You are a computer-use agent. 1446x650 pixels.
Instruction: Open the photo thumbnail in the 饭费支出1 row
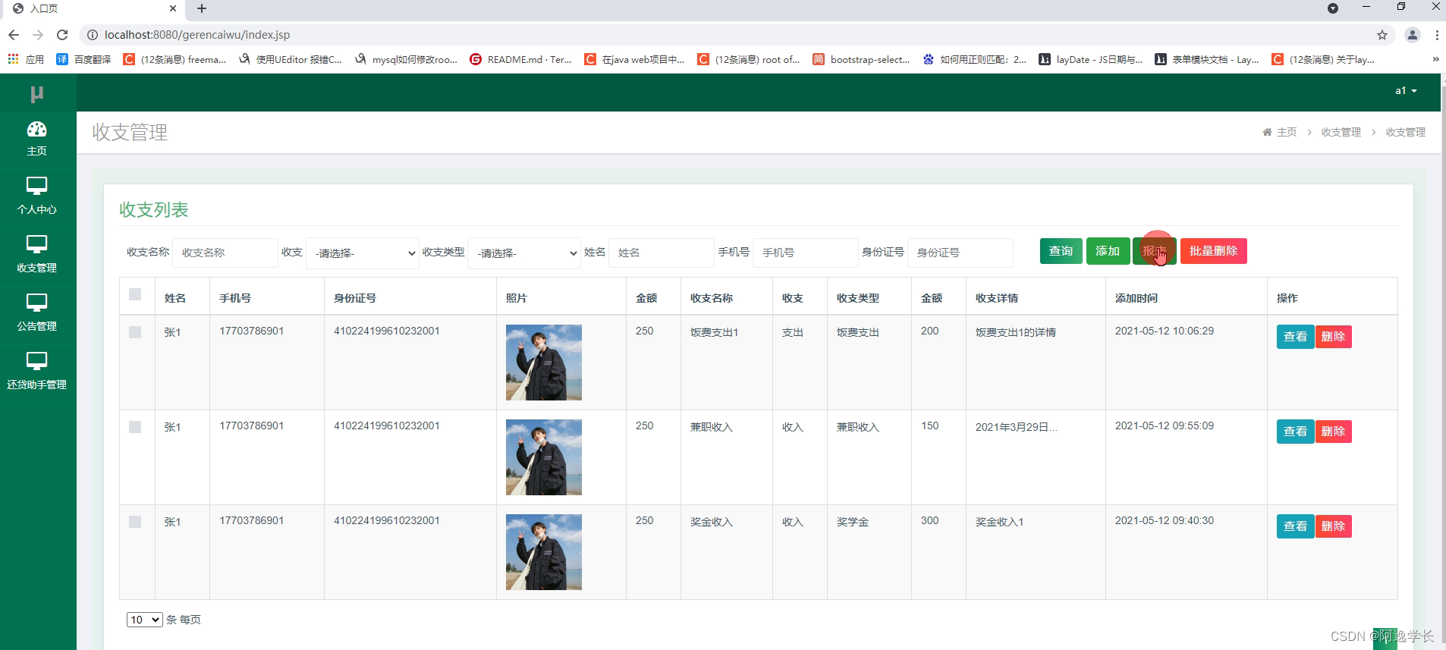pos(544,363)
